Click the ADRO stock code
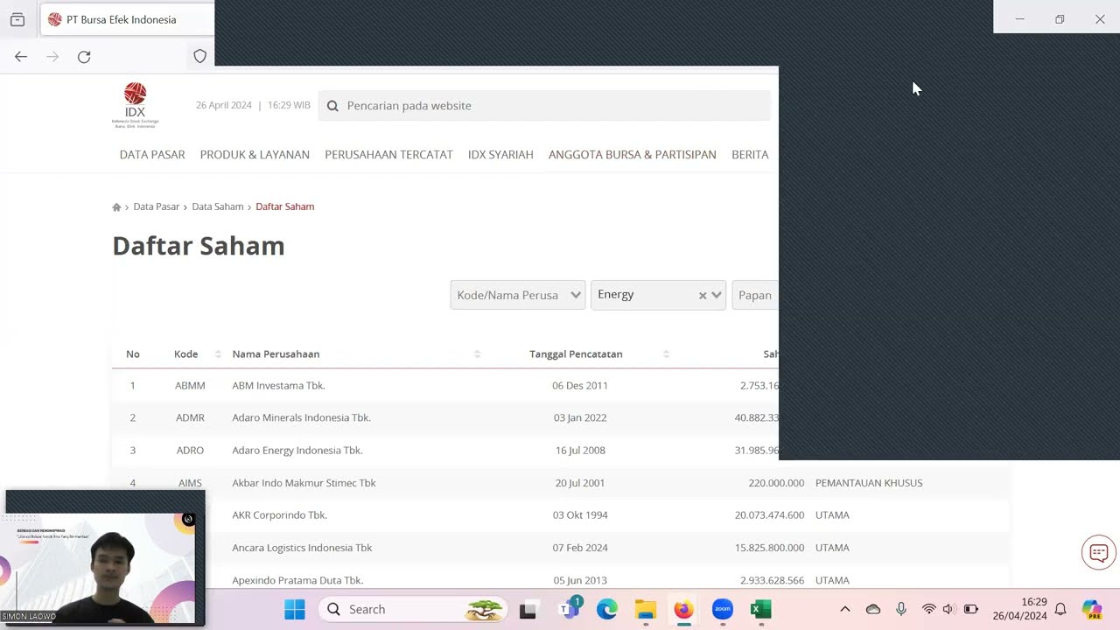1120x630 pixels. coord(190,451)
